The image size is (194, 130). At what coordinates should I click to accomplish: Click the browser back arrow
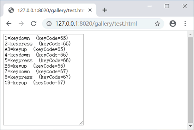[9, 24]
